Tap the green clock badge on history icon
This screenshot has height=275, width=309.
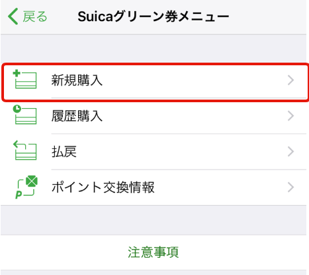coord(17,109)
